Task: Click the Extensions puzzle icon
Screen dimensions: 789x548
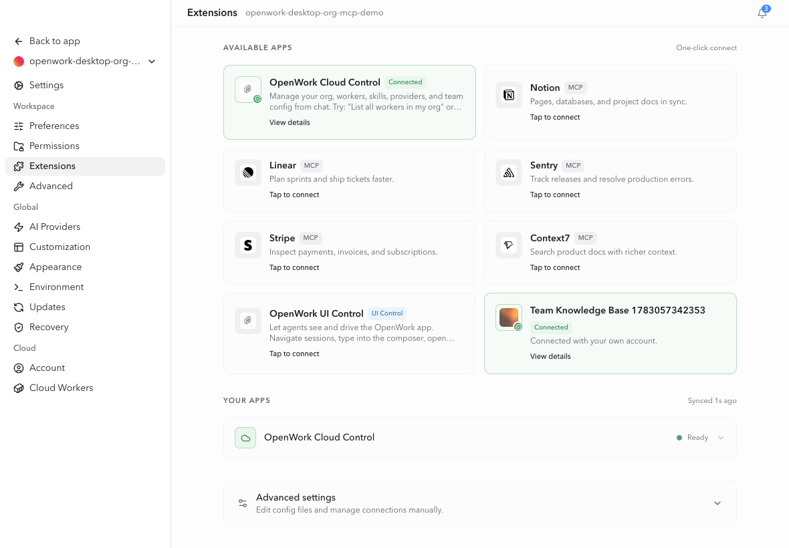Action: click(19, 166)
